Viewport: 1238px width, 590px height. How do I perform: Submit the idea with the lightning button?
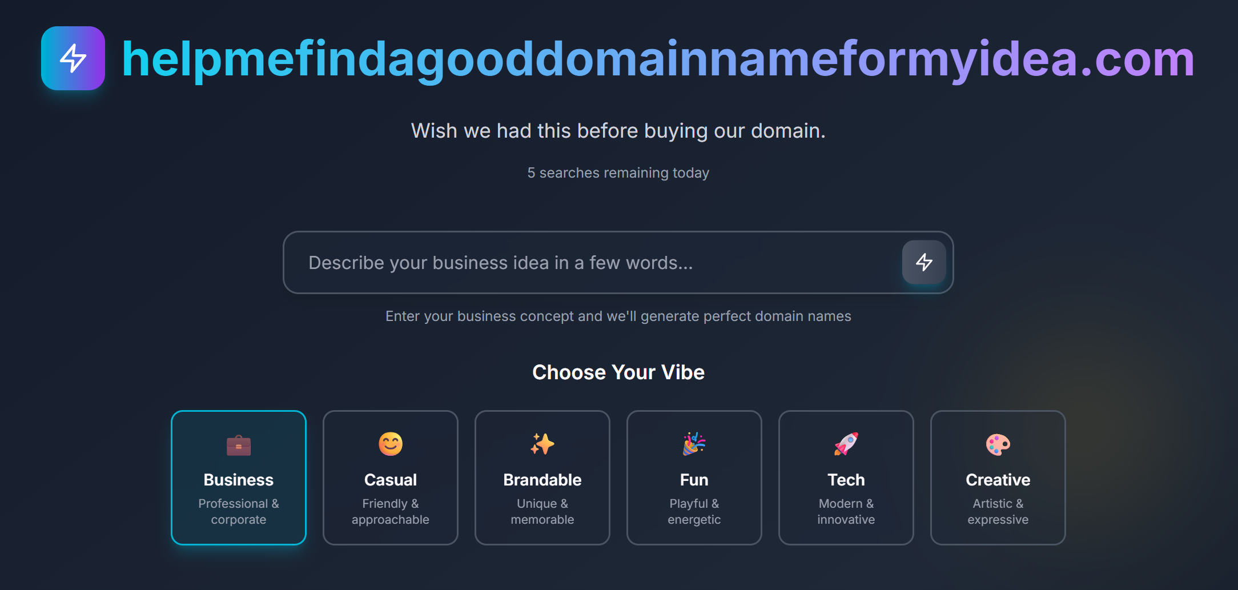[x=923, y=262]
